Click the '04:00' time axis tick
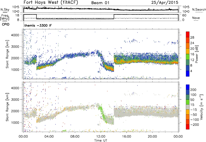 (49, 137)
